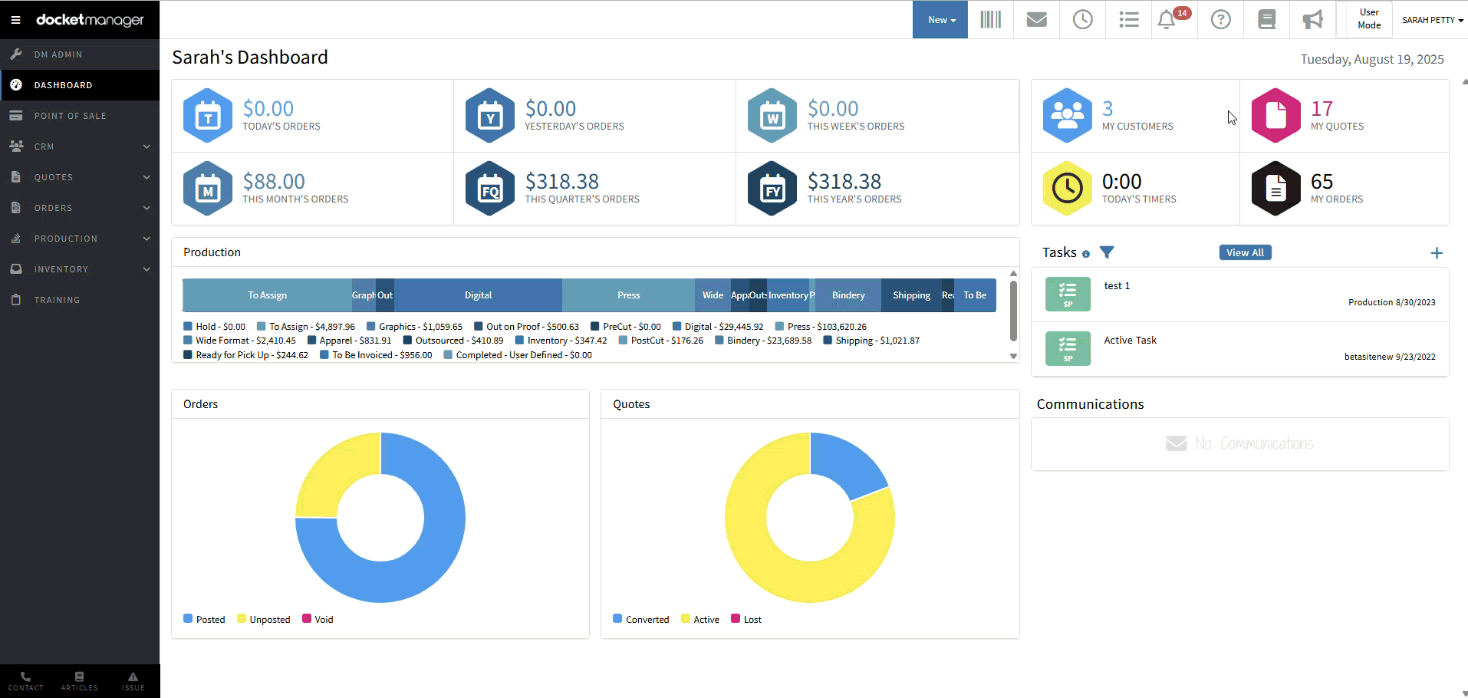Screen dimensions: 1468x698
Task: Toggle User Mode button
Action: click(1368, 19)
